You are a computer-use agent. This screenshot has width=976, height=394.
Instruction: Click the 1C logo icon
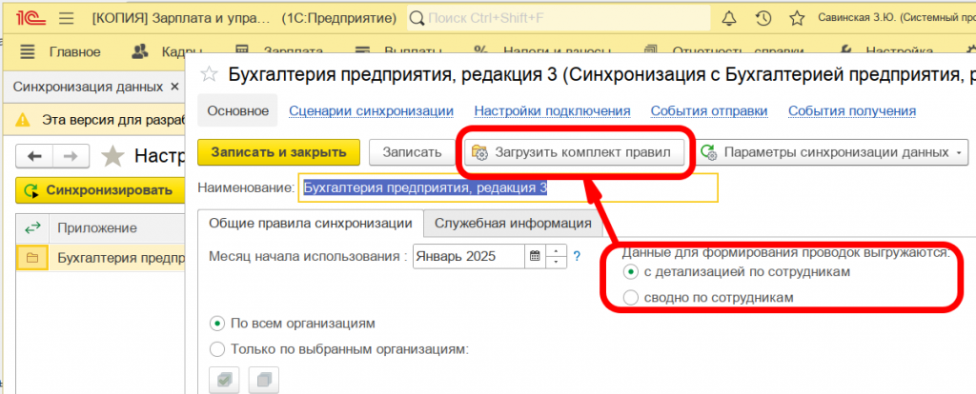[29, 19]
